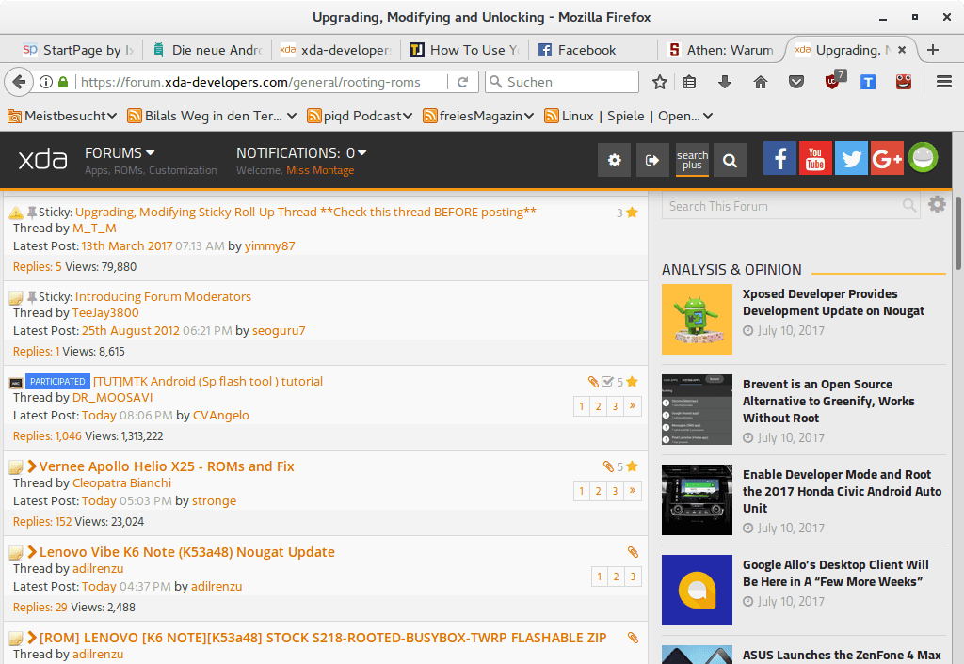The width and height of the screenshot is (964, 664).
Task: Expand the NOTIFICATIONS dropdown
Action: coord(301,152)
